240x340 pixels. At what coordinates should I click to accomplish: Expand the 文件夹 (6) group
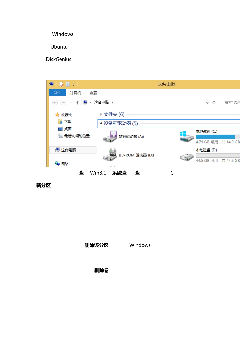tap(101, 114)
